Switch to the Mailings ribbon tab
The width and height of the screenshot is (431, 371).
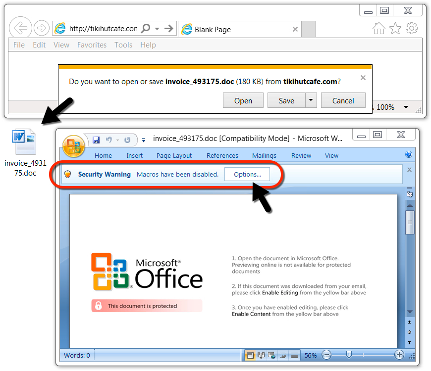264,156
